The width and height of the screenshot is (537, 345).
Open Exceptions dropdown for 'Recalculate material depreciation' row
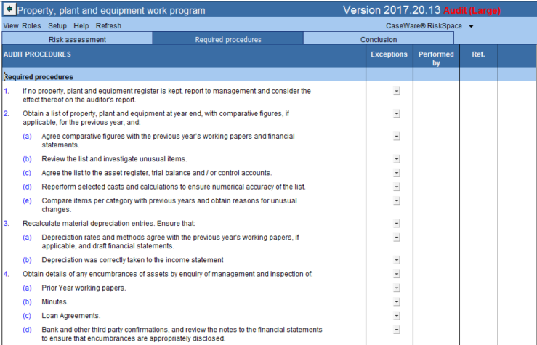(x=397, y=223)
